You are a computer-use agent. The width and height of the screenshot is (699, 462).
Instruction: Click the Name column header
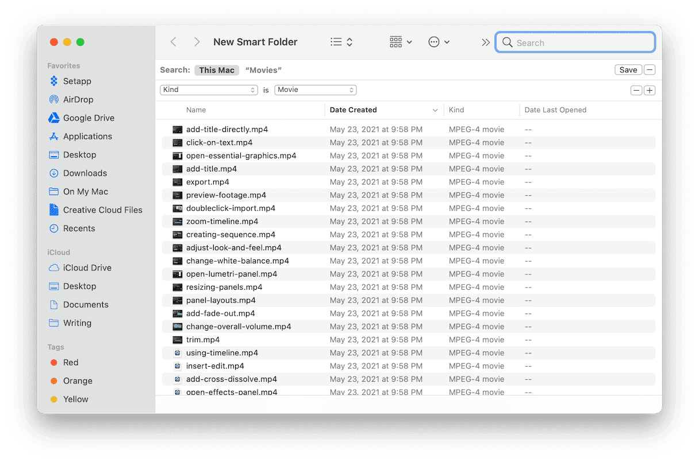(x=196, y=110)
